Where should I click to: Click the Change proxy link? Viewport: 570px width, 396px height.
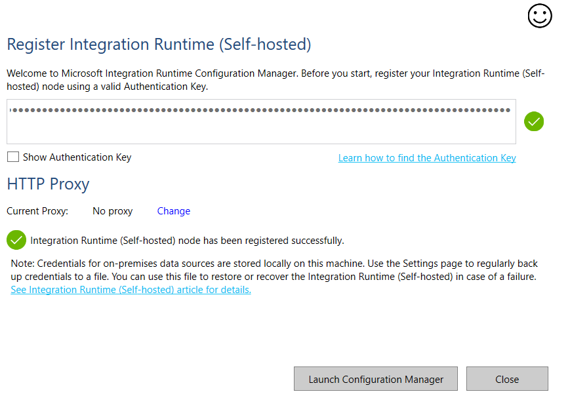click(173, 211)
